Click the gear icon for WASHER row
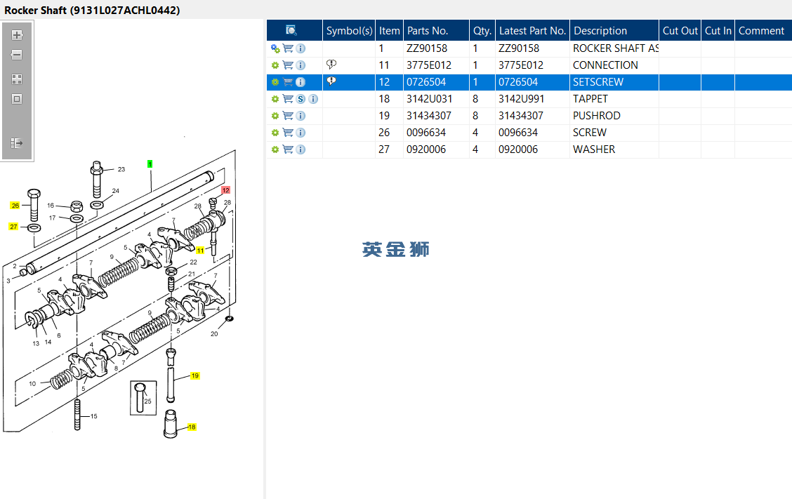 275,149
